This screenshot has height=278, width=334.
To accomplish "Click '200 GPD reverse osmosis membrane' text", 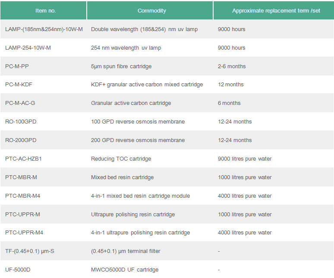I will 138,140.
